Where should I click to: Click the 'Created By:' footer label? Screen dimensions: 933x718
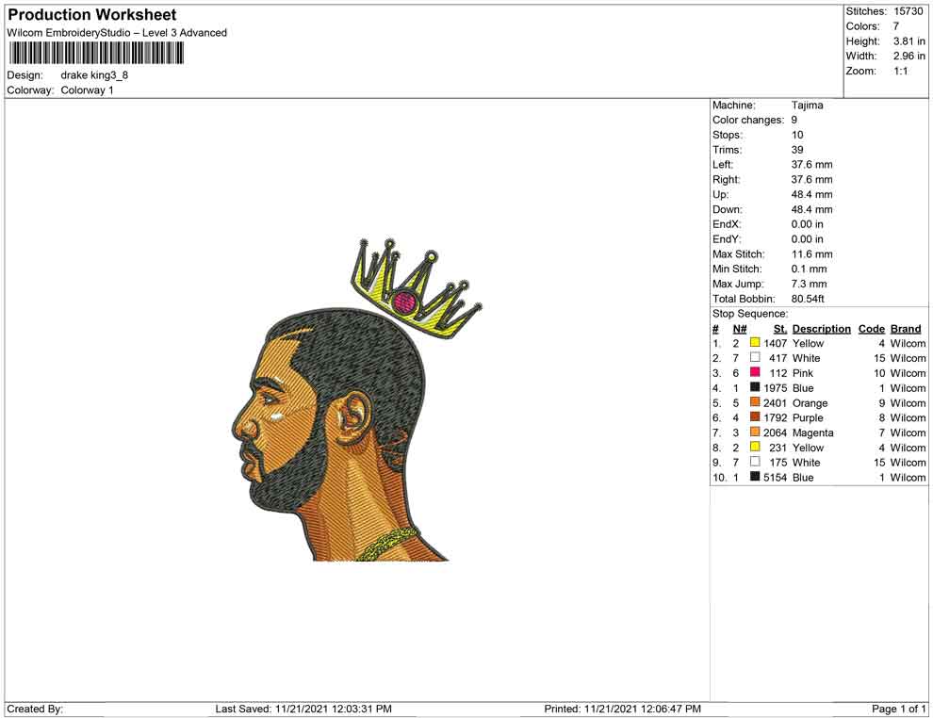pos(35,710)
